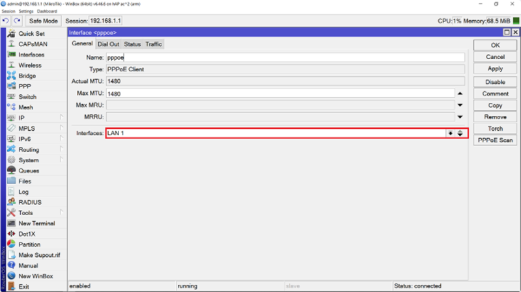Expand the IP submenu arrow

(x=62, y=118)
